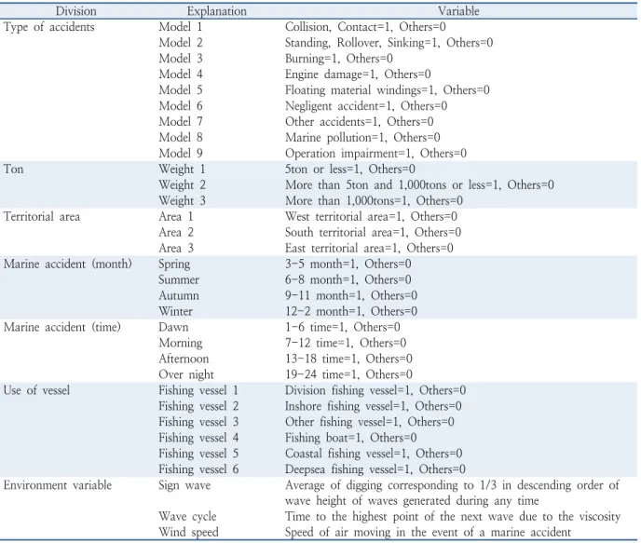Select the 'Weight 3' cell

tap(182, 200)
